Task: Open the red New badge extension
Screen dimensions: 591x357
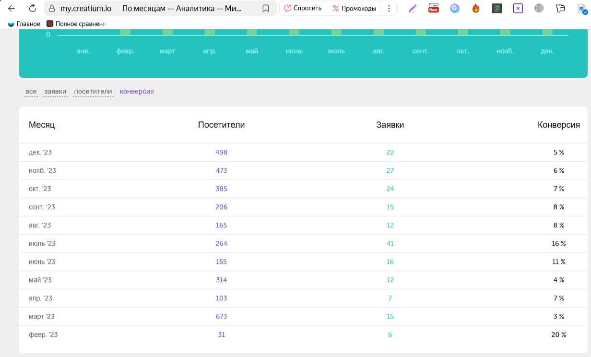Action: [434, 8]
